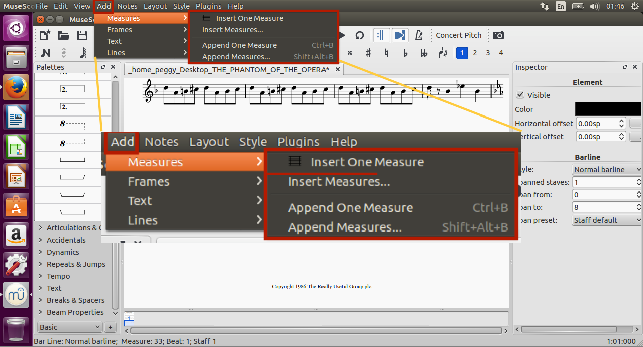Apply sharp accidental to note
643x347 pixels.
coord(368,53)
